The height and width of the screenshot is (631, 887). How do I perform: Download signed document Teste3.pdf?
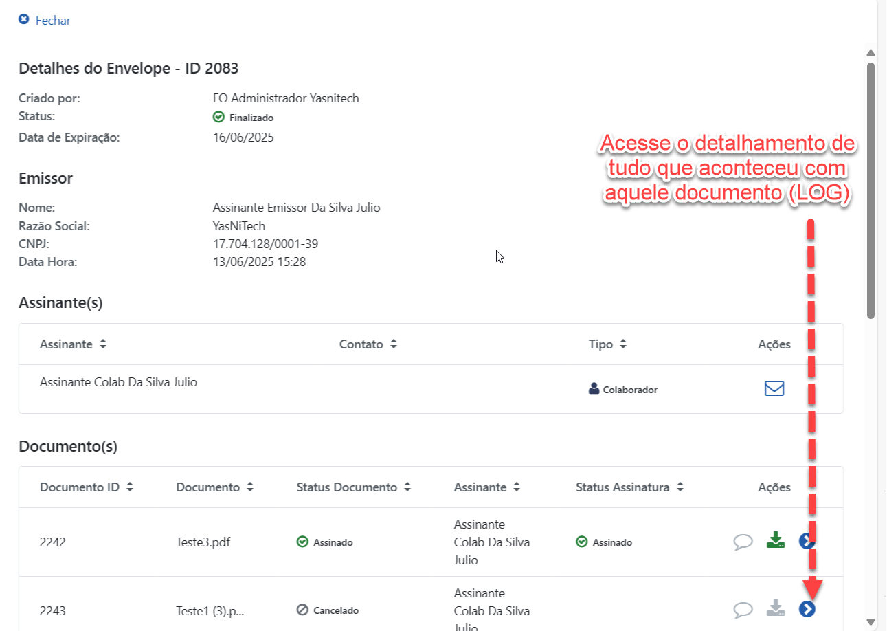coord(776,541)
